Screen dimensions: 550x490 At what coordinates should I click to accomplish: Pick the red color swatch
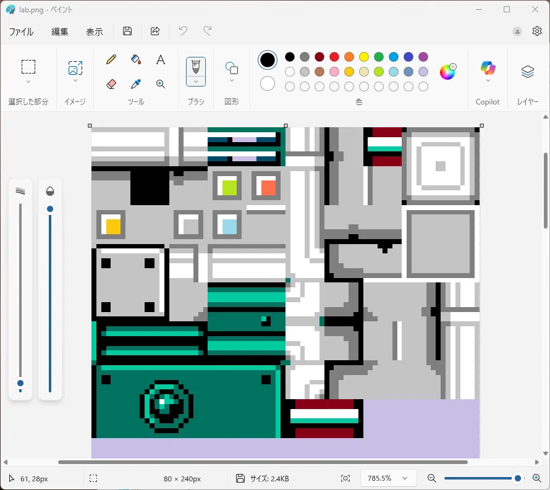[x=334, y=57]
